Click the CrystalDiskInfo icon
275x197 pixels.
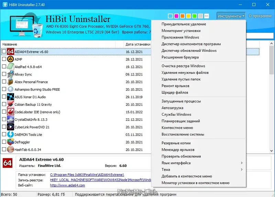[x=11, y=119]
